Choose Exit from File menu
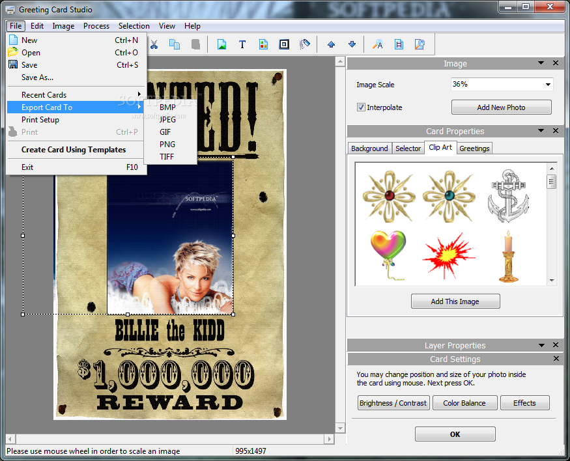Screen dimensions: 570x461 point(76,167)
